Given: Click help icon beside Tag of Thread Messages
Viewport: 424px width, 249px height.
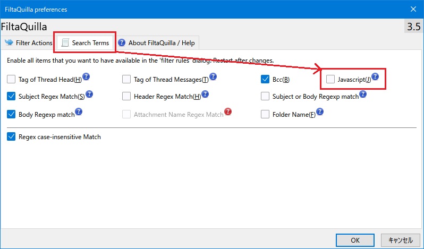Looking at the screenshot, I should [213, 77].
